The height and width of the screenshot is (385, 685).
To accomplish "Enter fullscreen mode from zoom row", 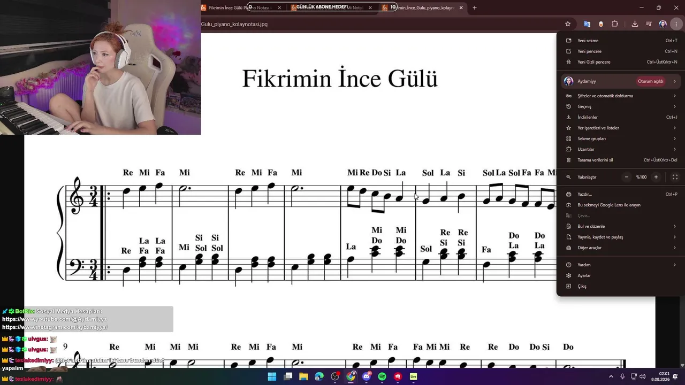I will click(675, 177).
